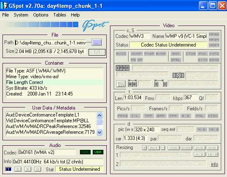Click the sar field 1.333 (4:3)

[135, 138]
